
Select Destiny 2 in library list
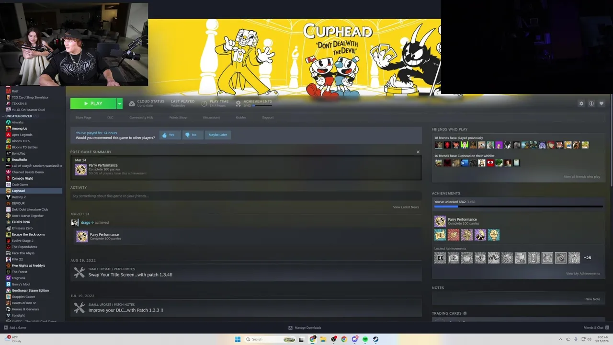(19, 197)
